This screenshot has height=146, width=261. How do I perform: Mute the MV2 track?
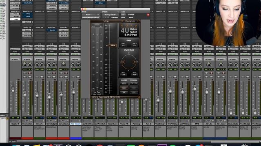199,77
